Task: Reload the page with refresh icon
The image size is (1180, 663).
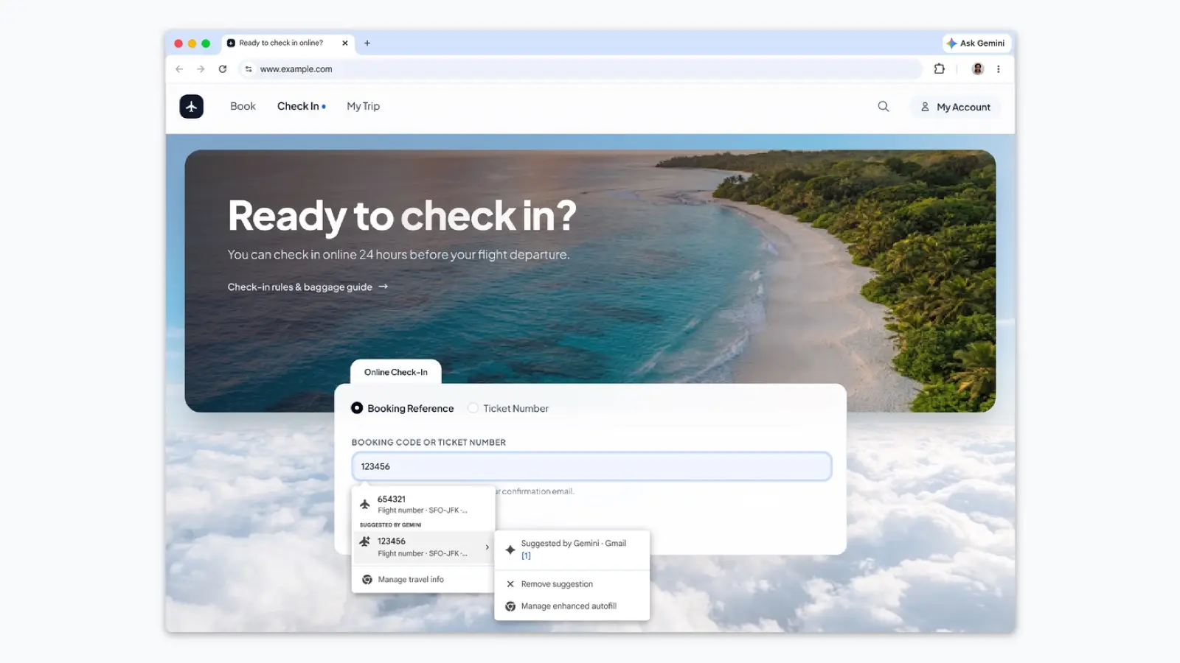Action: (x=223, y=69)
